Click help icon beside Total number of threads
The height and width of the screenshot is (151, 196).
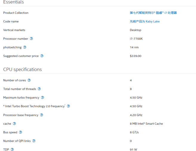[x=39, y=89]
